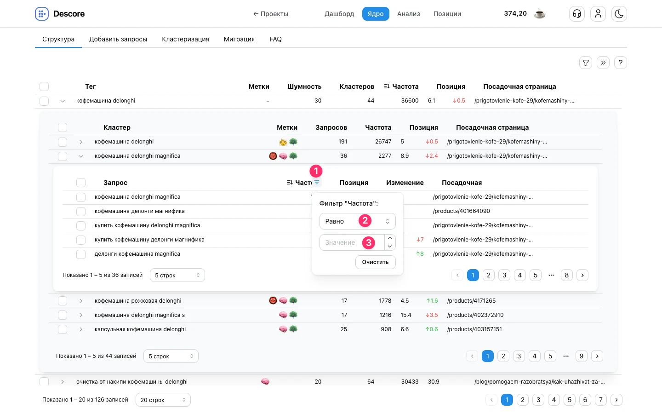Image resolution: width=662 pixels, height=414 pixels.
Task: Open the support headset icon
Action: pos(577,14)
